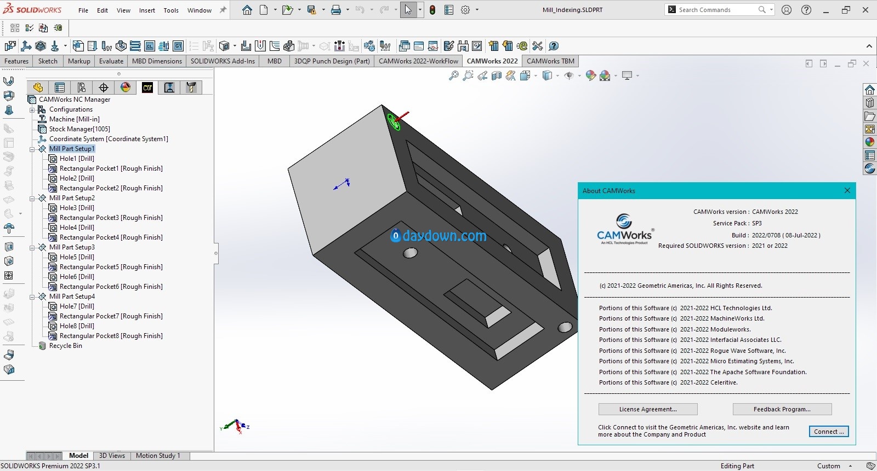This screenshot has width=877, height=471.
Task: Toggle the Section View icon
Action: (x=497, y=75)
